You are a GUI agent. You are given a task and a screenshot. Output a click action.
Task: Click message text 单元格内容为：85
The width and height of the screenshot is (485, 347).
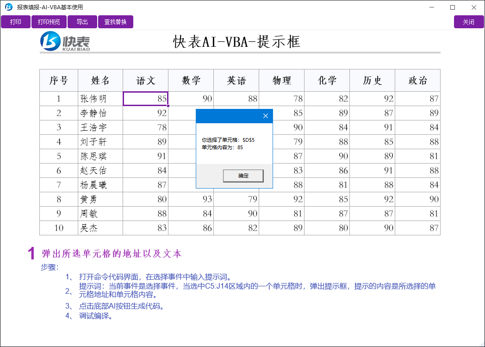click(222, 147)
